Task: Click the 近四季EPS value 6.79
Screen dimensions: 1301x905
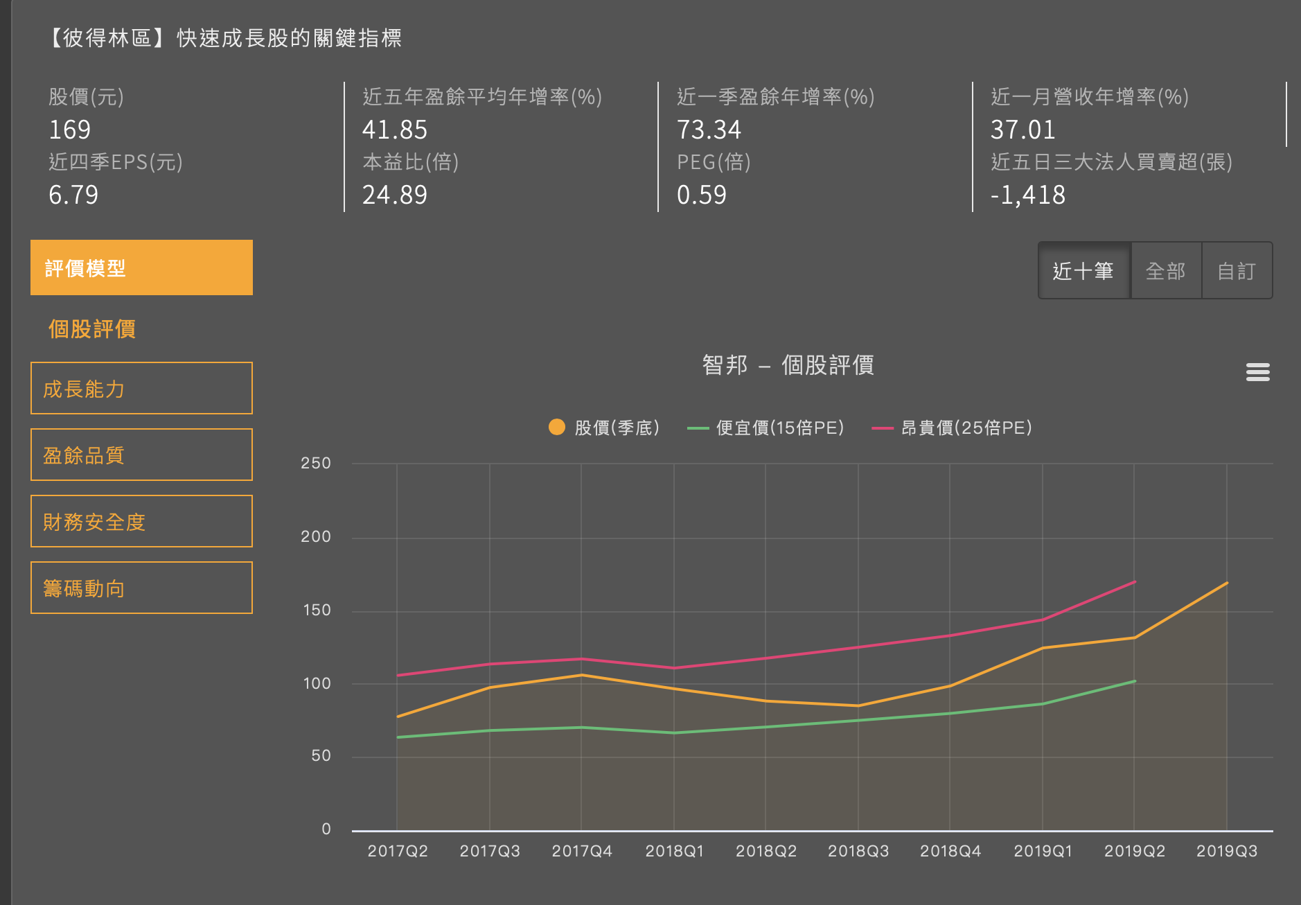Action: [73, 195]
